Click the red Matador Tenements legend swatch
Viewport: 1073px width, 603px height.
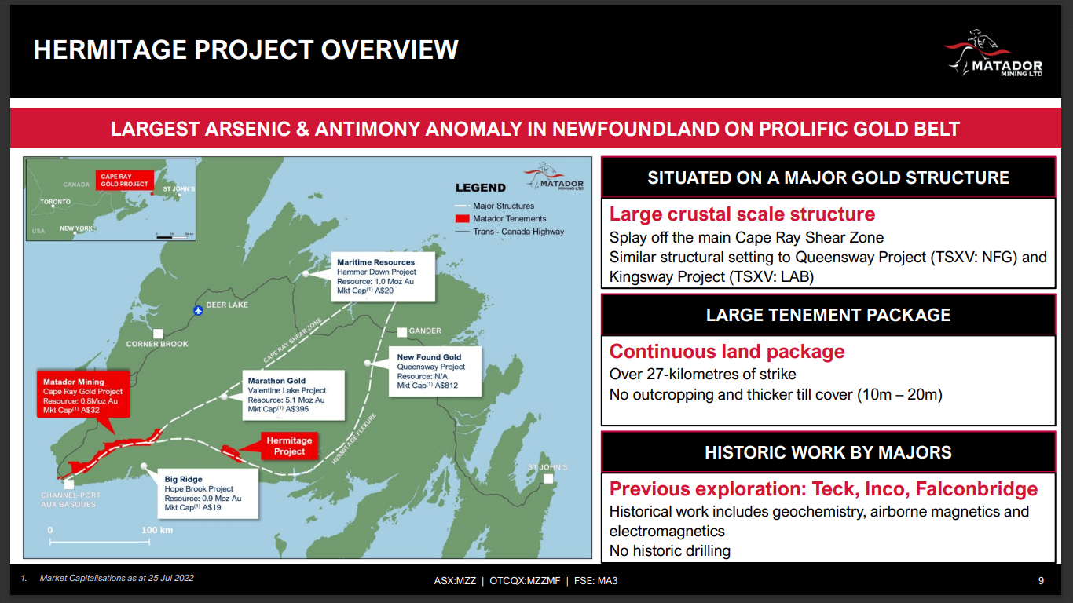click(463, 219)
